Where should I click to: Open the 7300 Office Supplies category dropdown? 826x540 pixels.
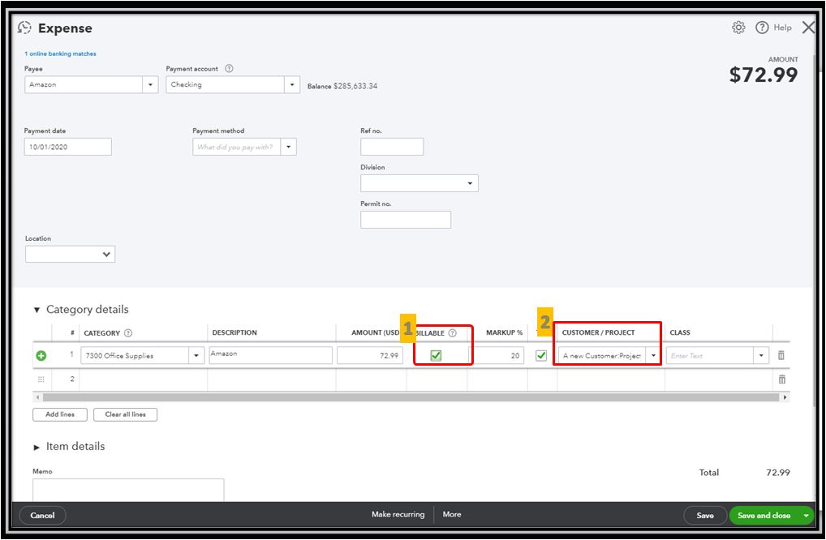(x=196, y=356)
